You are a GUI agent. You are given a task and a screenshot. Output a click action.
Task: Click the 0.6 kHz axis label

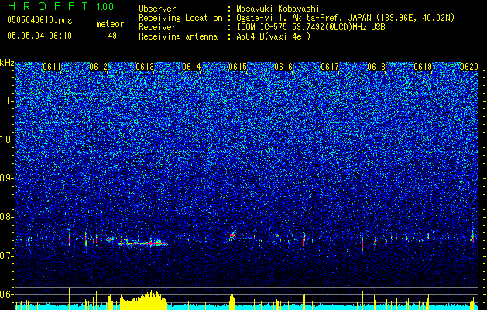point(7,294)
